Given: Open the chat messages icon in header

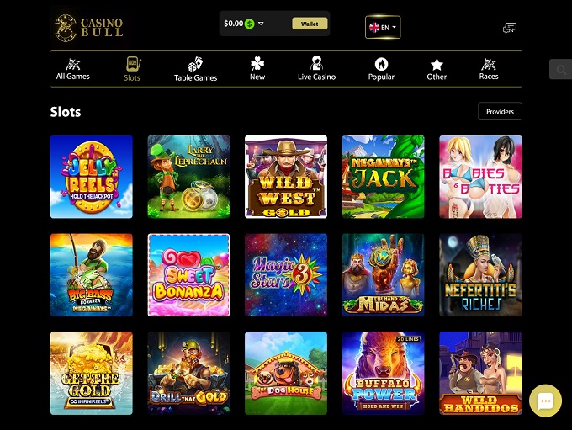Looking at the screenshot, I should point(509,28).
